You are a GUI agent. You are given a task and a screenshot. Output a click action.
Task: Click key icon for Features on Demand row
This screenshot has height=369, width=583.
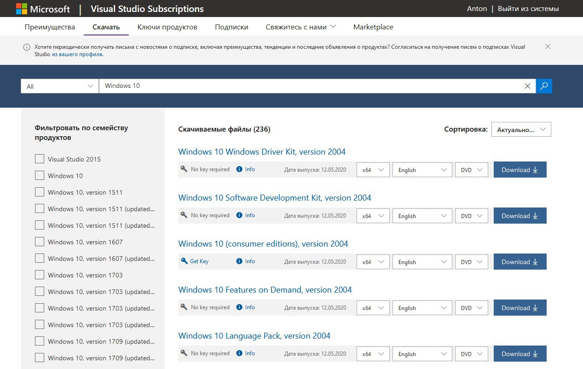pos(184,307)
